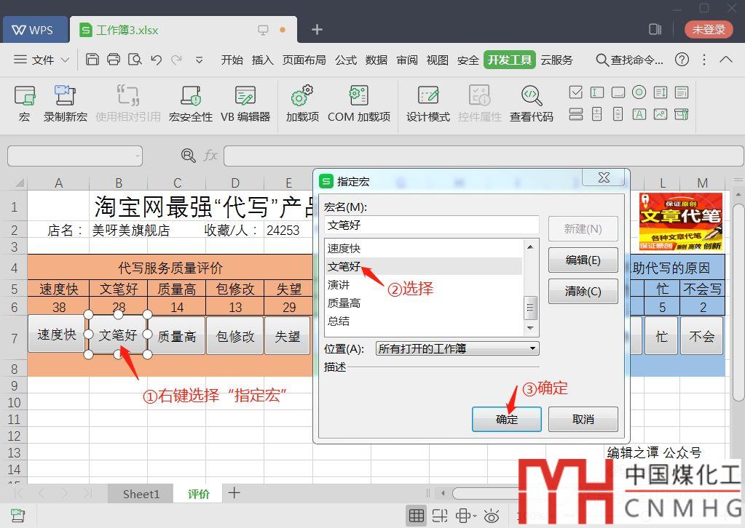This screenshot has height=528, width=745.
Task: Click the 宏名 input field
Action: 432,225
